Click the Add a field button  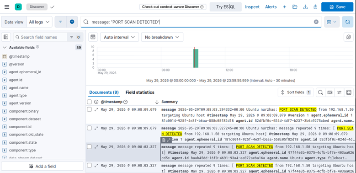[x=42, y=166]
